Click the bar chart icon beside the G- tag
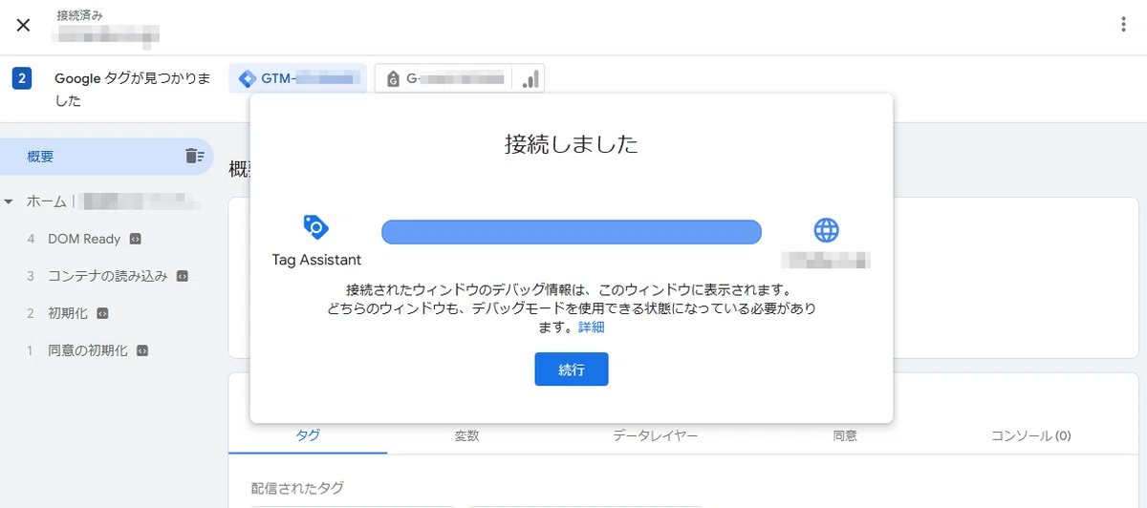The width and height of the screenshot is (1147, 508). pyautogui.click(x=530, y=79)
